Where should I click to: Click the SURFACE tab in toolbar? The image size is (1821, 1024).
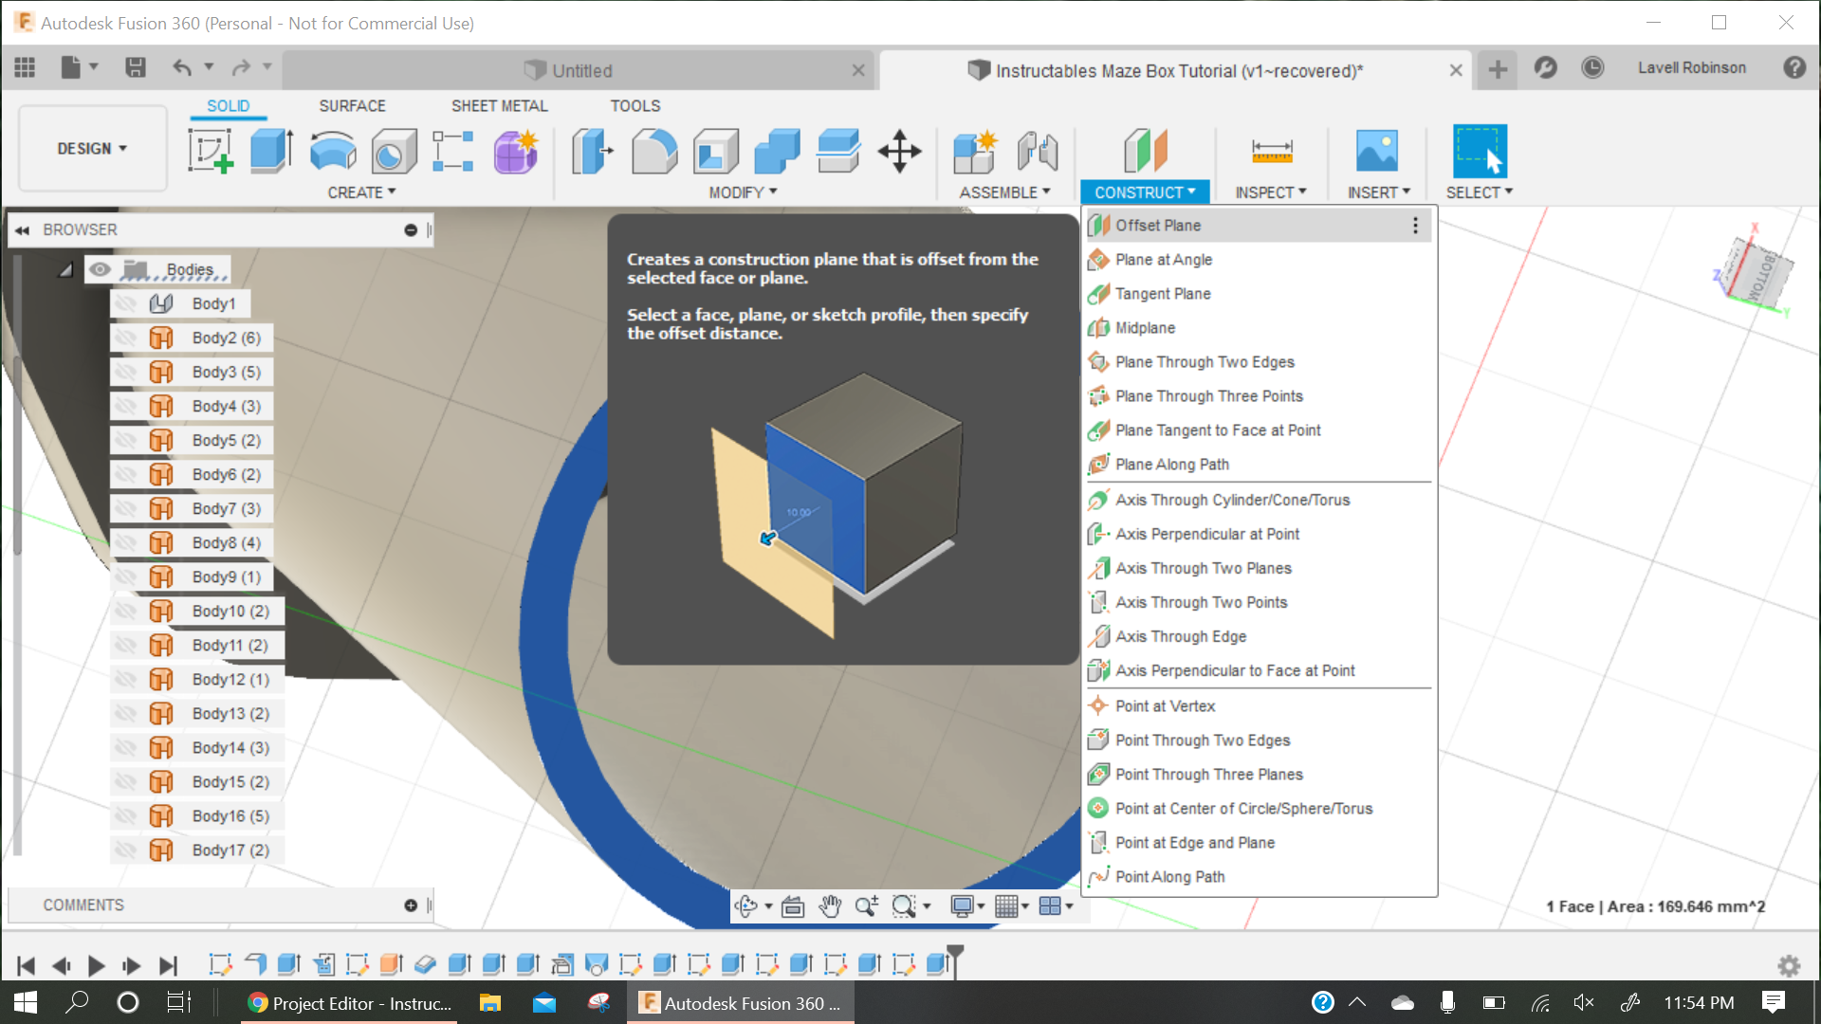point(352,105)
